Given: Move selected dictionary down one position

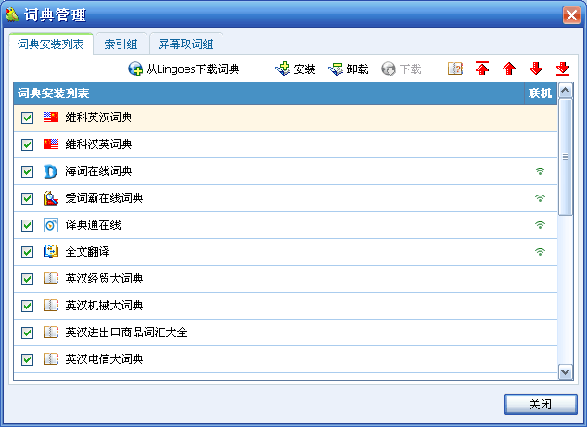Looking at the screenshot, I should tap(536, 69).
